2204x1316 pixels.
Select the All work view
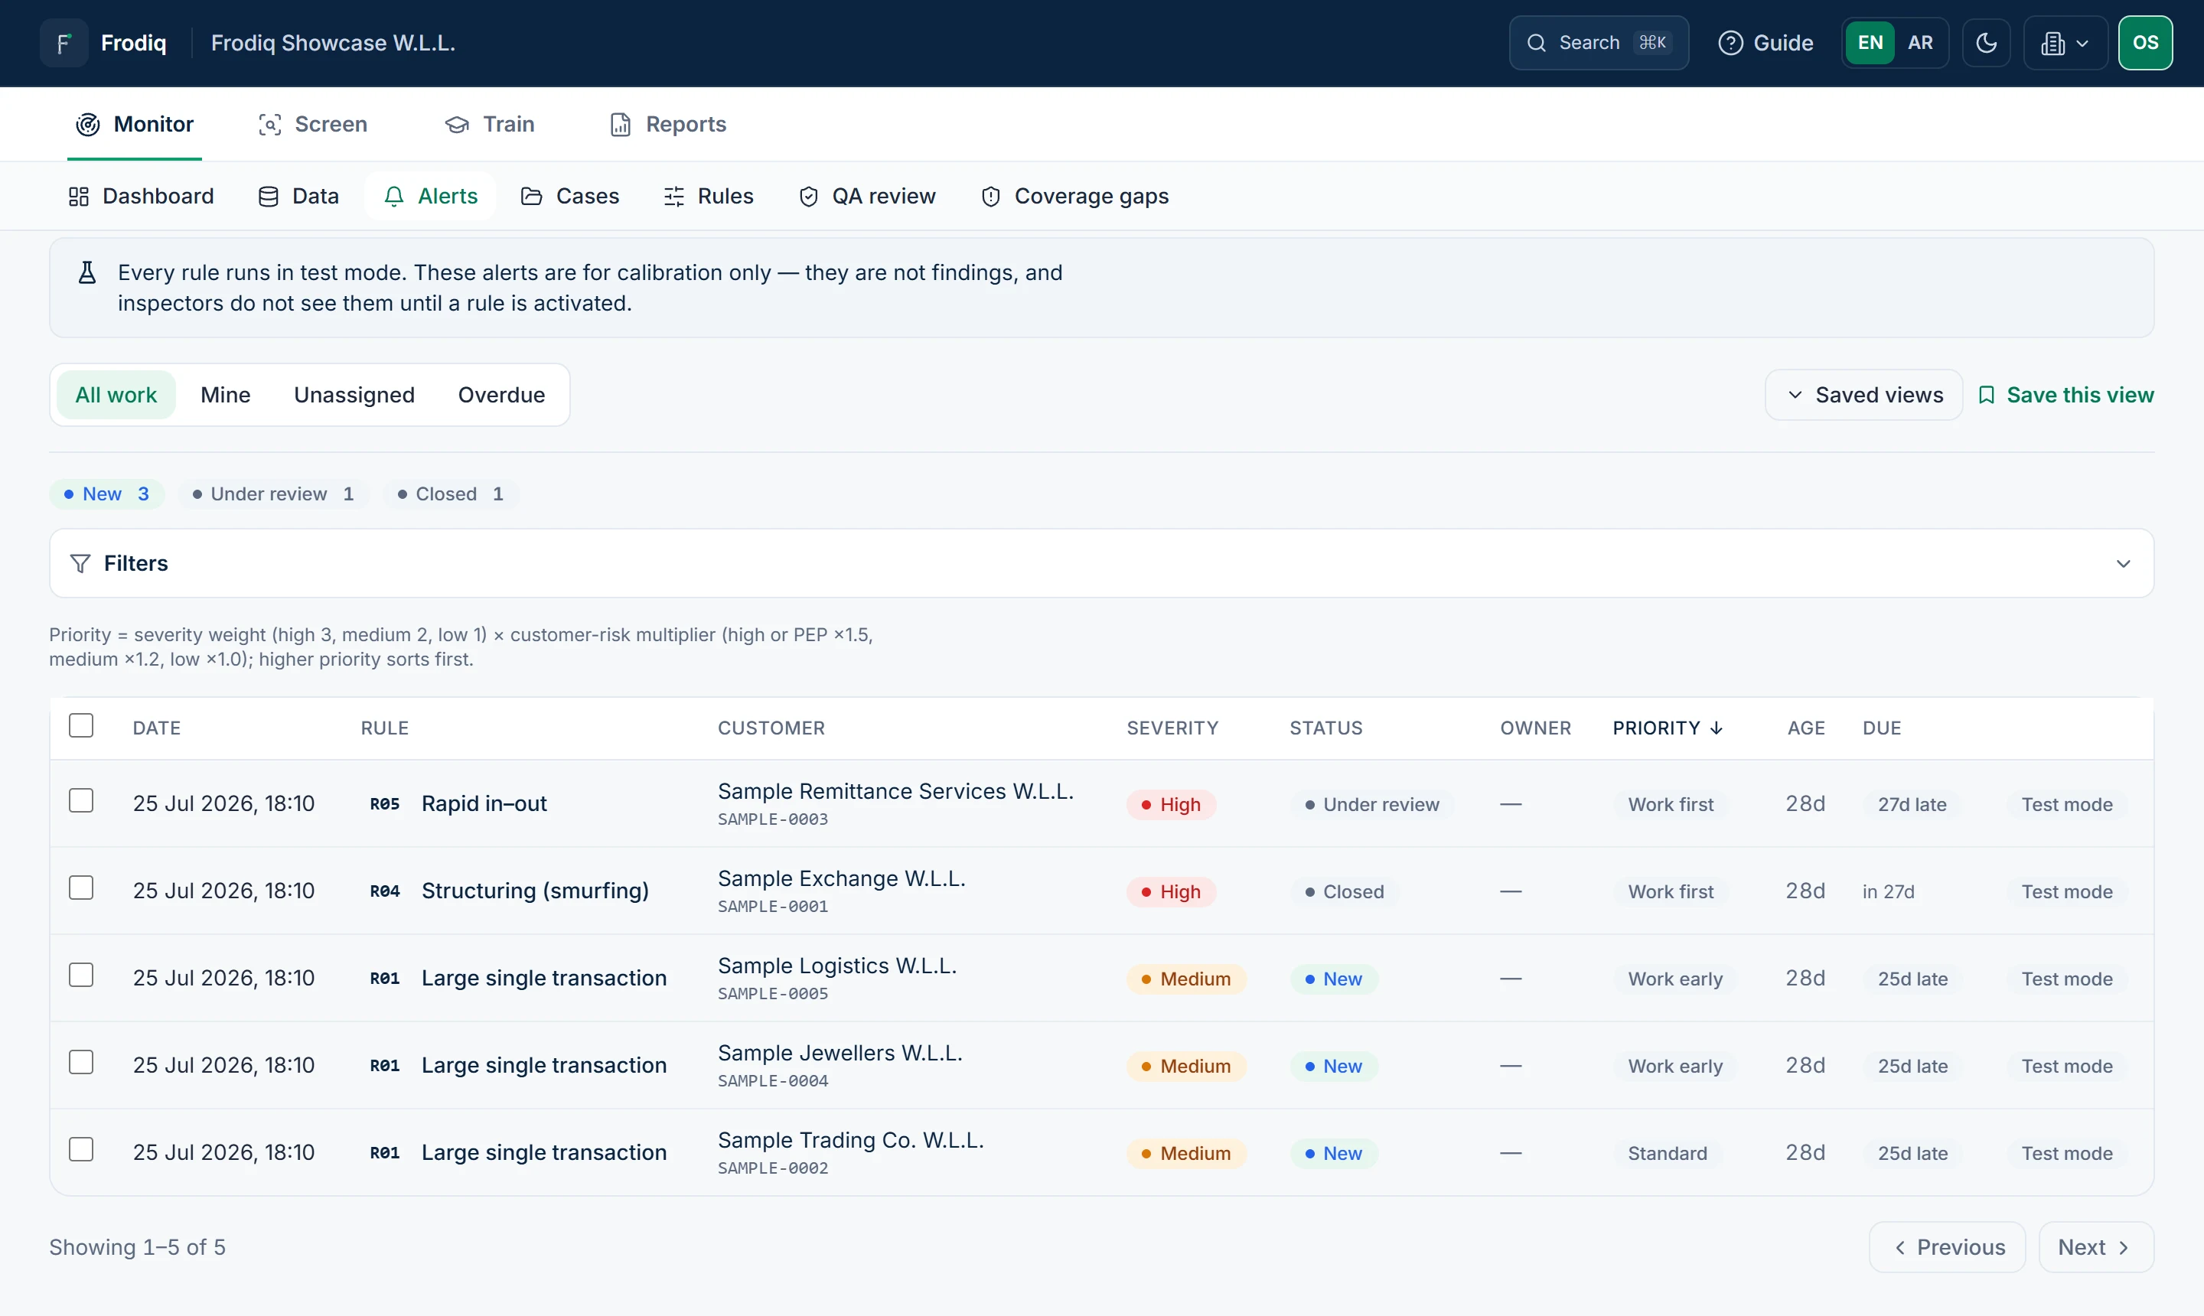coord(116,395)
